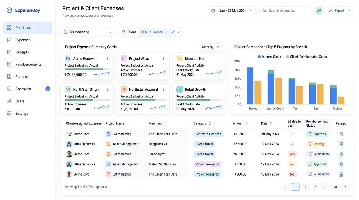The height and width of the screenshot is (200, 359).
Task: Go to next page arrow
Action: pyautogui.click(x=345, y=187)
